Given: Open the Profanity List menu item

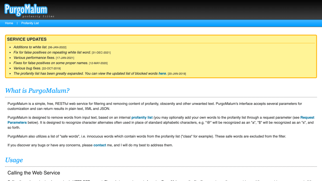Looking at the screenshot, I should (30, 23).
